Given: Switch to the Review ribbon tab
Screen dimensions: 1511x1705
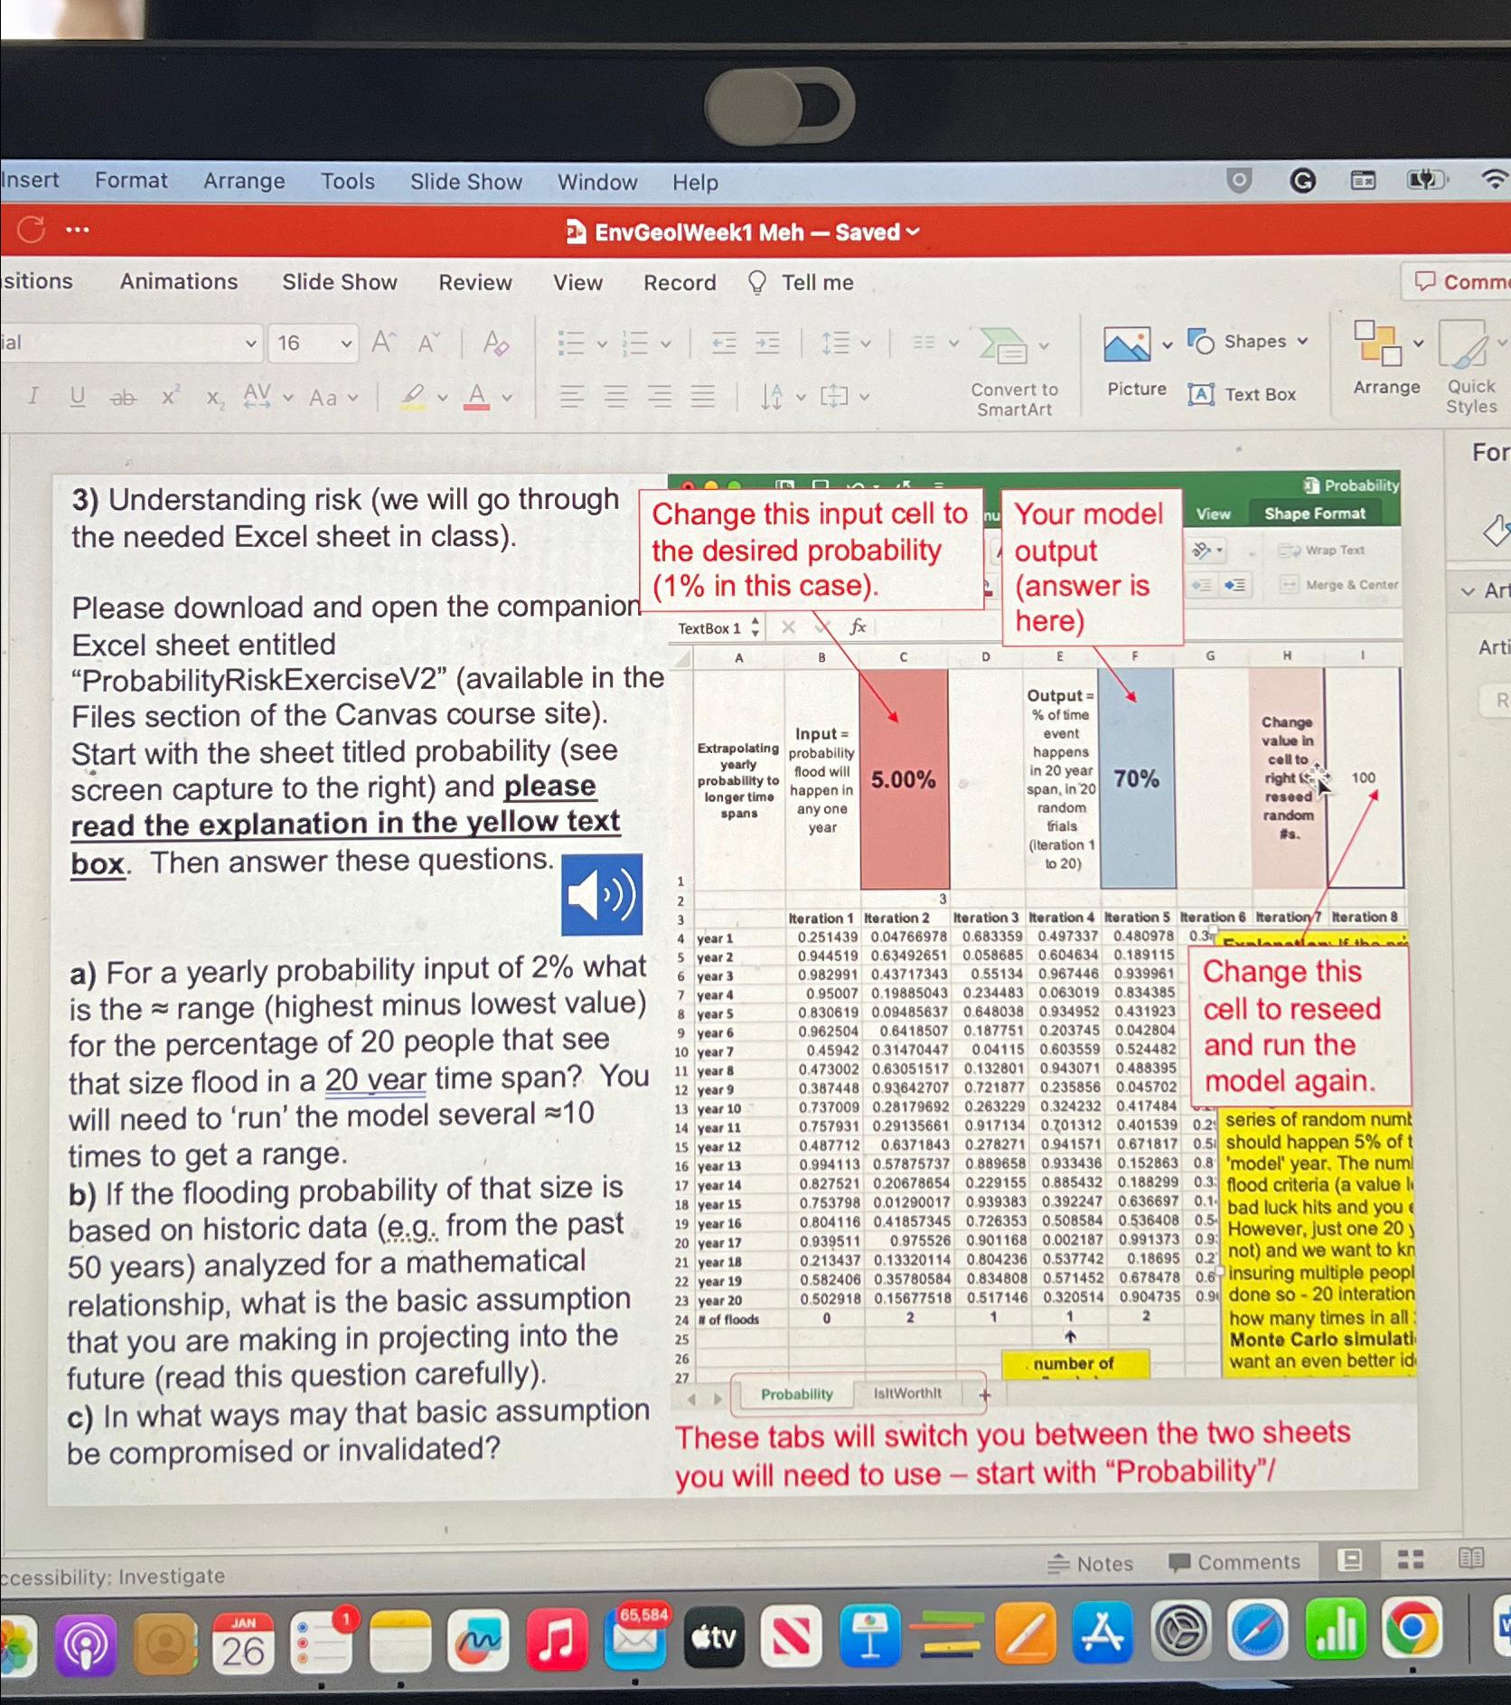Looking at the screenshot, I should tap(474, 282).
